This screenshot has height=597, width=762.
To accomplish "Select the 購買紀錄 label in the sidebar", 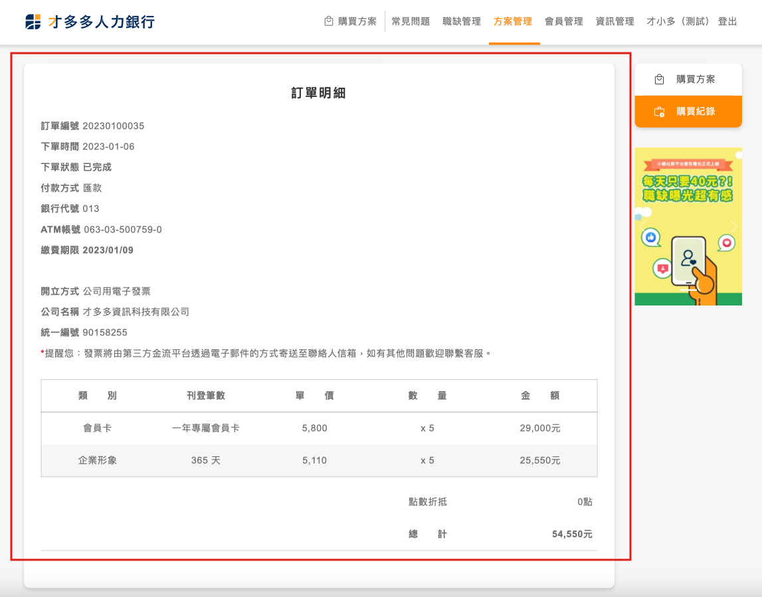I will point(696,112).
